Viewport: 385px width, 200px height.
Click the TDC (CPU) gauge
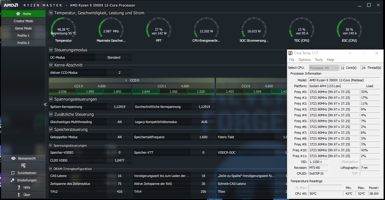pos(301,30)
